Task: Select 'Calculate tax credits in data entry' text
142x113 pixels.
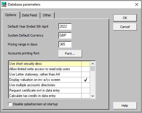Action: 32,96
